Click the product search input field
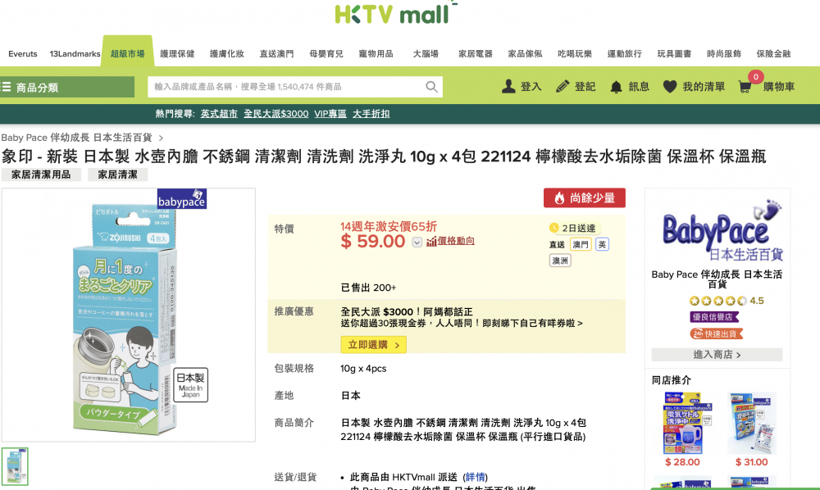The height and width of the screenshot is (490, 820). [295, 87]
